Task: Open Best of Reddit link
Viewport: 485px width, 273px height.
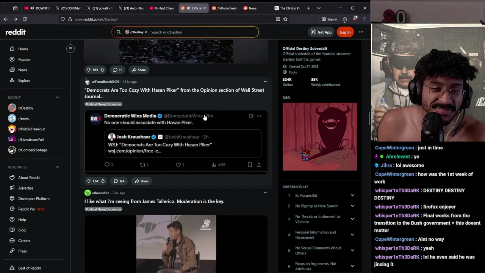Action: pos(29,268)
